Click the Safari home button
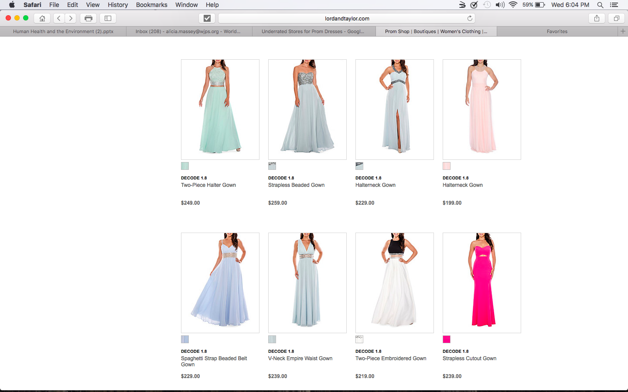 click(42, 18)
